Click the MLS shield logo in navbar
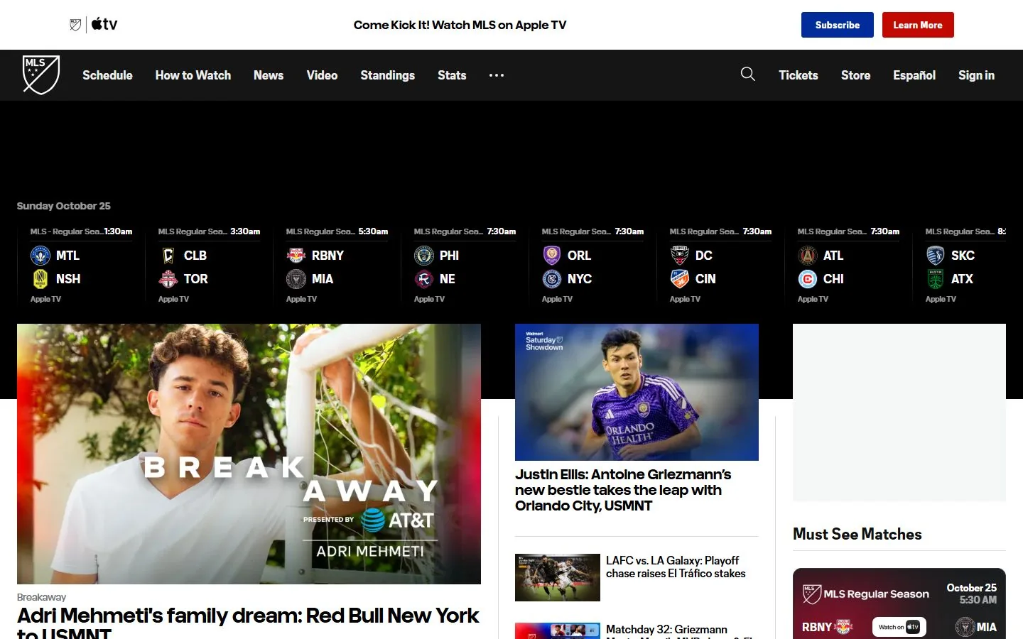 [41, 75]
